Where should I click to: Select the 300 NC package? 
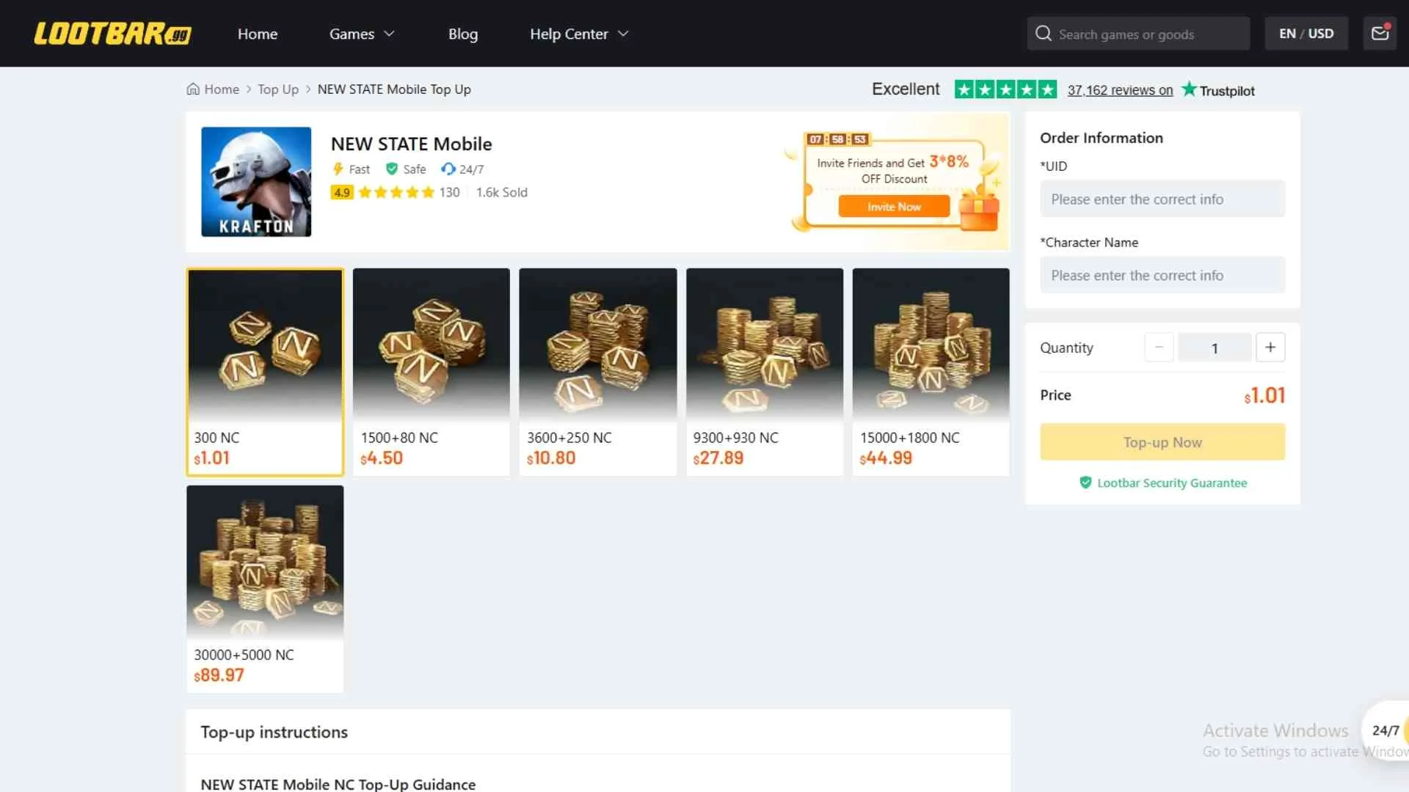click(x=265, y=372)
